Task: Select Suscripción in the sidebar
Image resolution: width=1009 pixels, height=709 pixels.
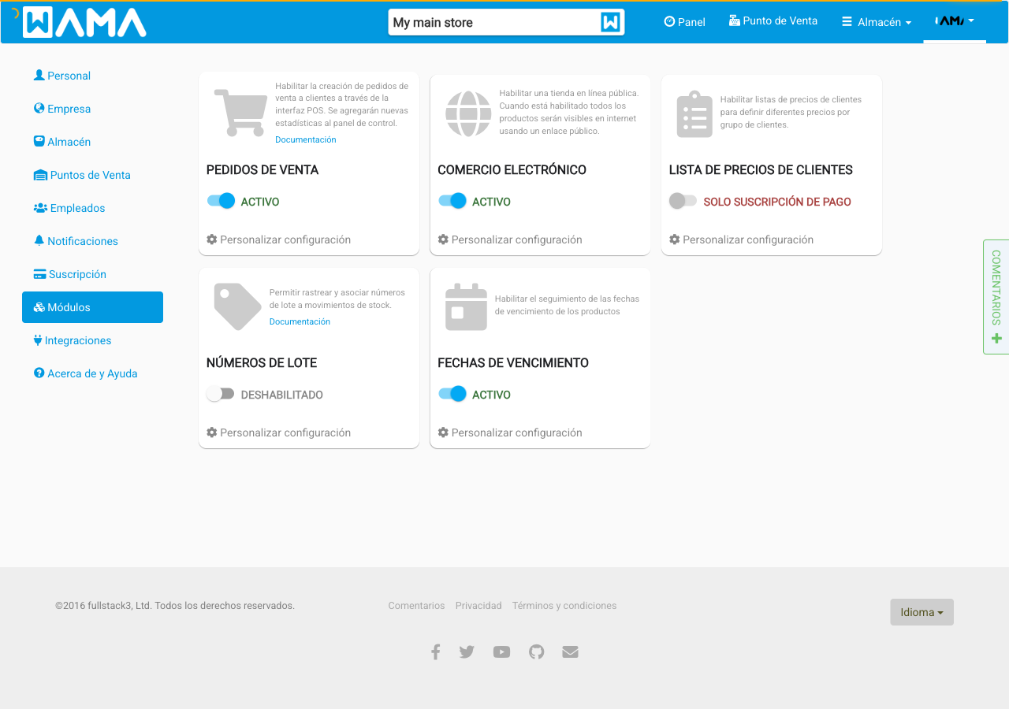Action: pos(92,274)
